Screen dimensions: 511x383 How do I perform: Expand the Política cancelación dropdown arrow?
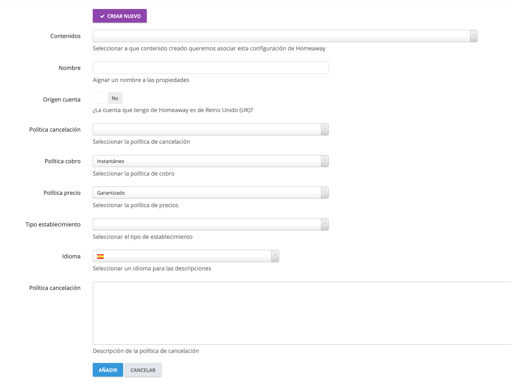pyautogui.click(x=325, y=129)
